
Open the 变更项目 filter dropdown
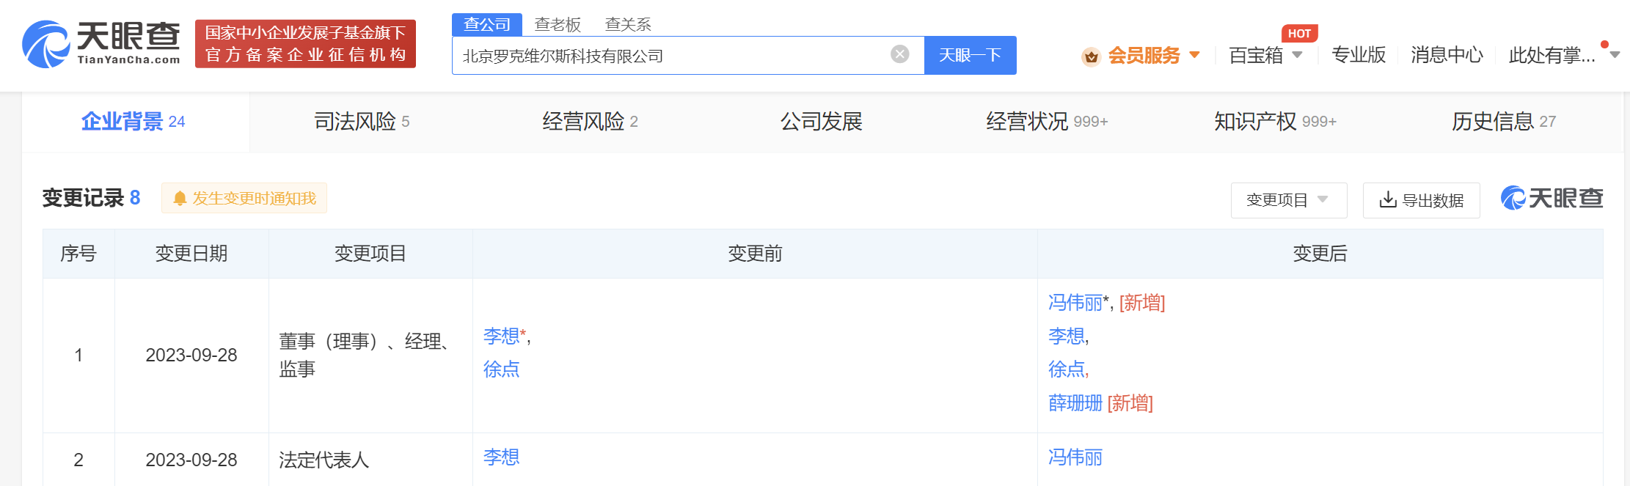1289,200
